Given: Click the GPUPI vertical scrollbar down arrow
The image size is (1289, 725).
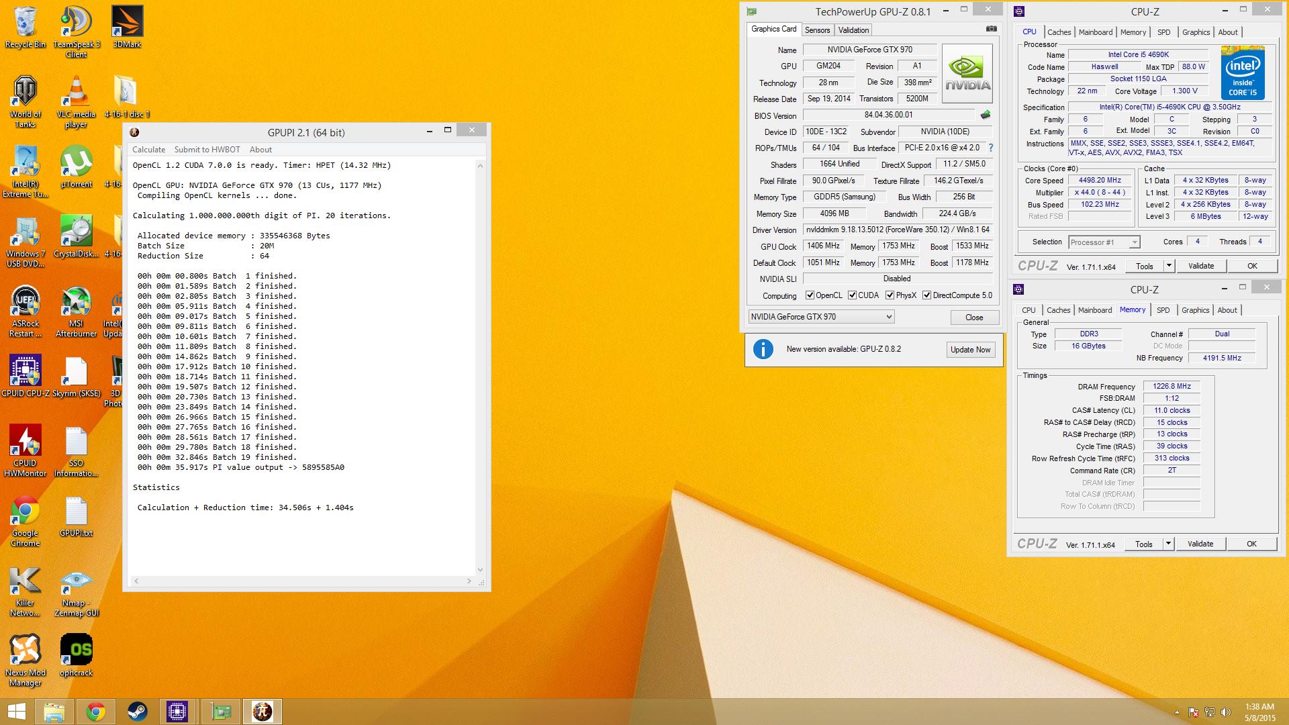Looking at the screenshot, I should (480, 570).
